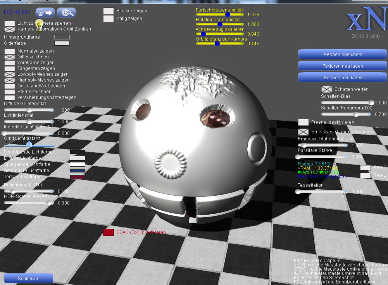Check the 'Käfig zeigen' box
This screenshot has height=285, width=388.
[x=109, y=19]
